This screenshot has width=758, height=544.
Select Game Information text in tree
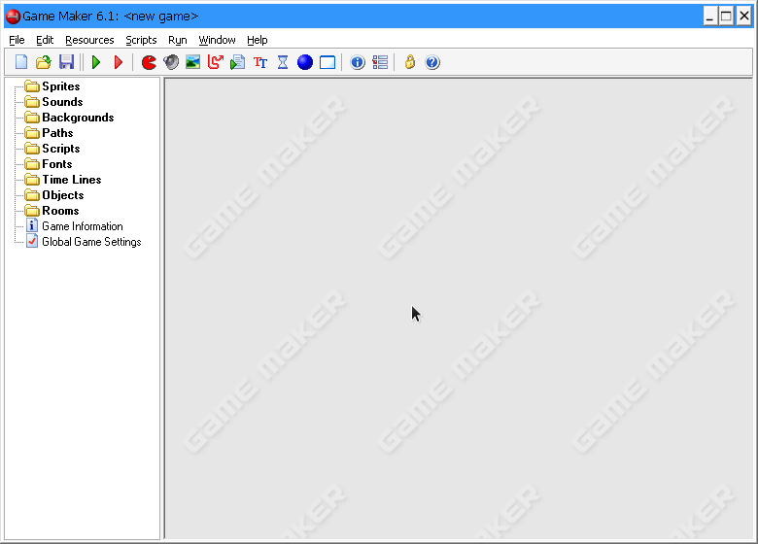click(83, 226)
